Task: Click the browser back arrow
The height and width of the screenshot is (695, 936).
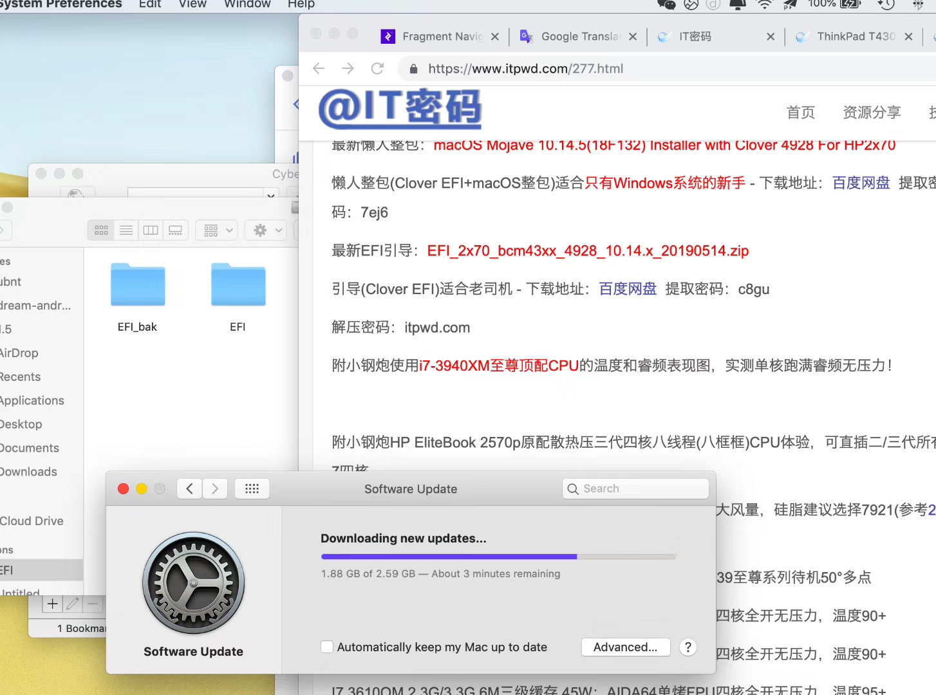Action: pyautogui.click(x=319, y=68)
